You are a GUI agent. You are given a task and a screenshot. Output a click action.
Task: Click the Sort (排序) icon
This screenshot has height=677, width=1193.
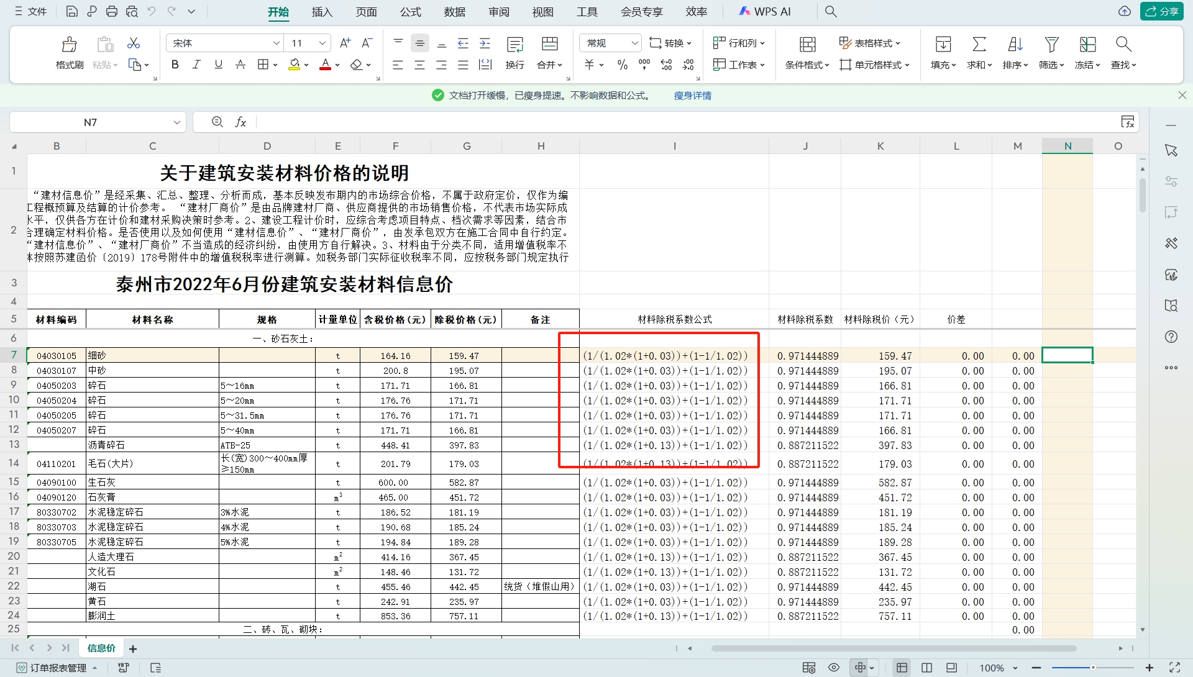(x=1015, y=44)
